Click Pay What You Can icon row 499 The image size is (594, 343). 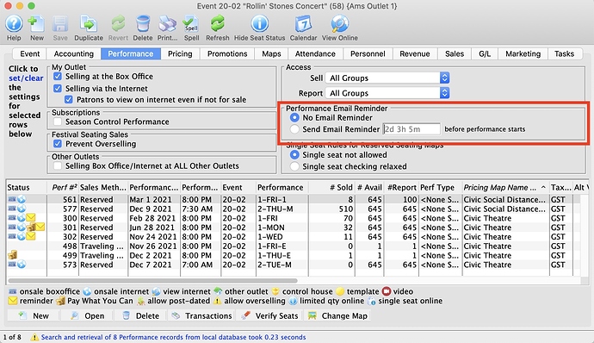click(x=13, y=255)
